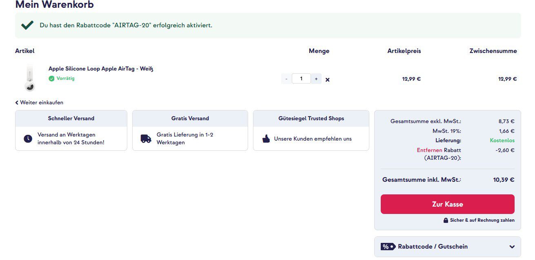This screenshot has height=260, width=535.
Task: Click the delivery truck icon
Action: (x=146, y=139)
